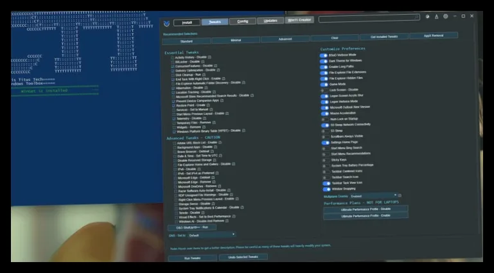Open info icon for Services - Set to Manual
Viewport: 494px width, 273px height.
pos(211,109)
